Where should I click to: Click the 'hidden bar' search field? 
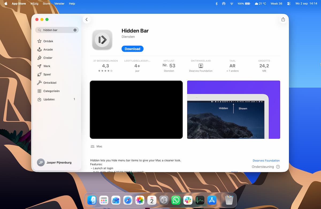(x=57, y=30)
